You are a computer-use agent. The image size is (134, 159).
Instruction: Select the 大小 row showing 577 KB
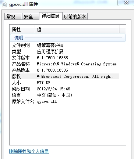pos(65,83)
